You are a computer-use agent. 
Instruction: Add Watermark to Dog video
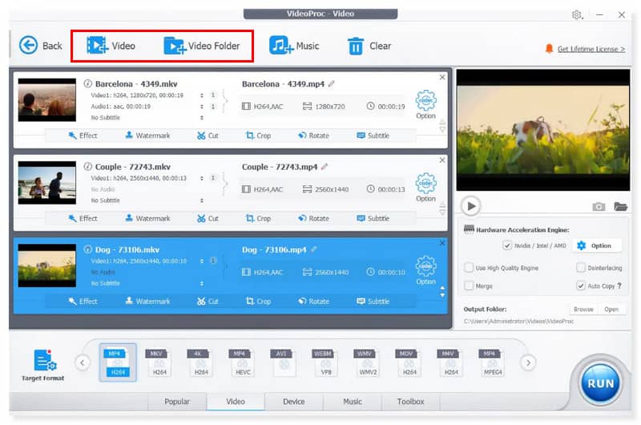147,302
